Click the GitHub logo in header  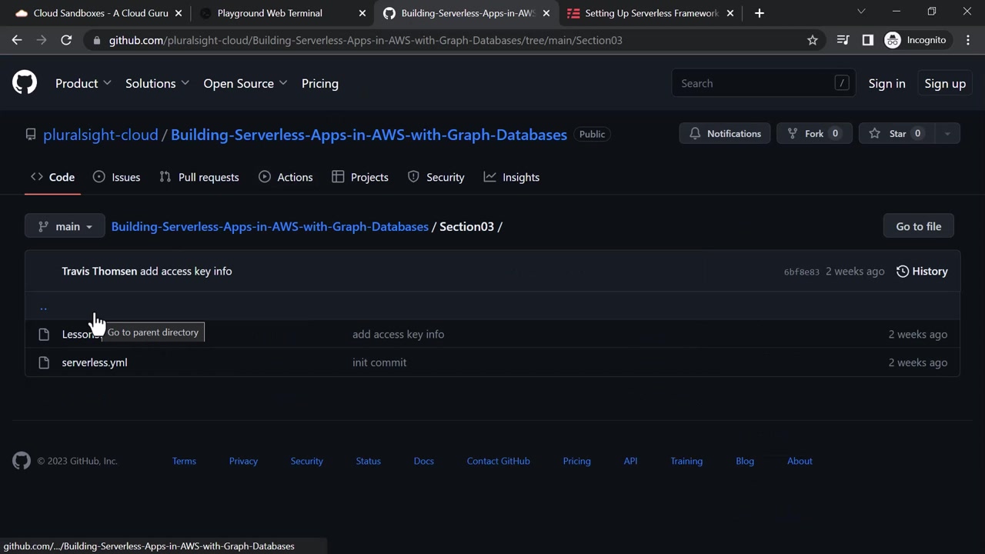[25, 83]
